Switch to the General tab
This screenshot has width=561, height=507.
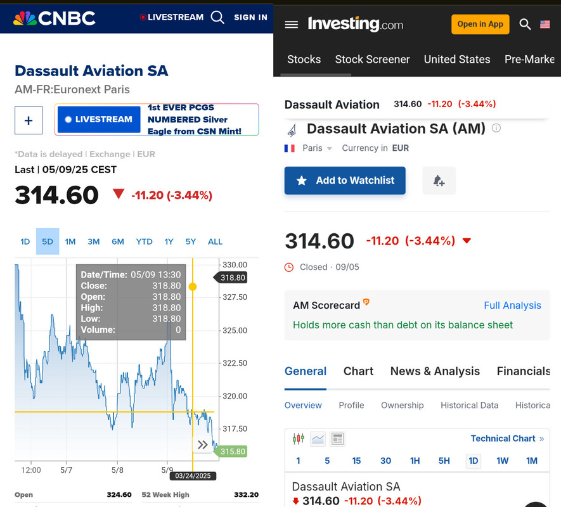pos(306,371)
